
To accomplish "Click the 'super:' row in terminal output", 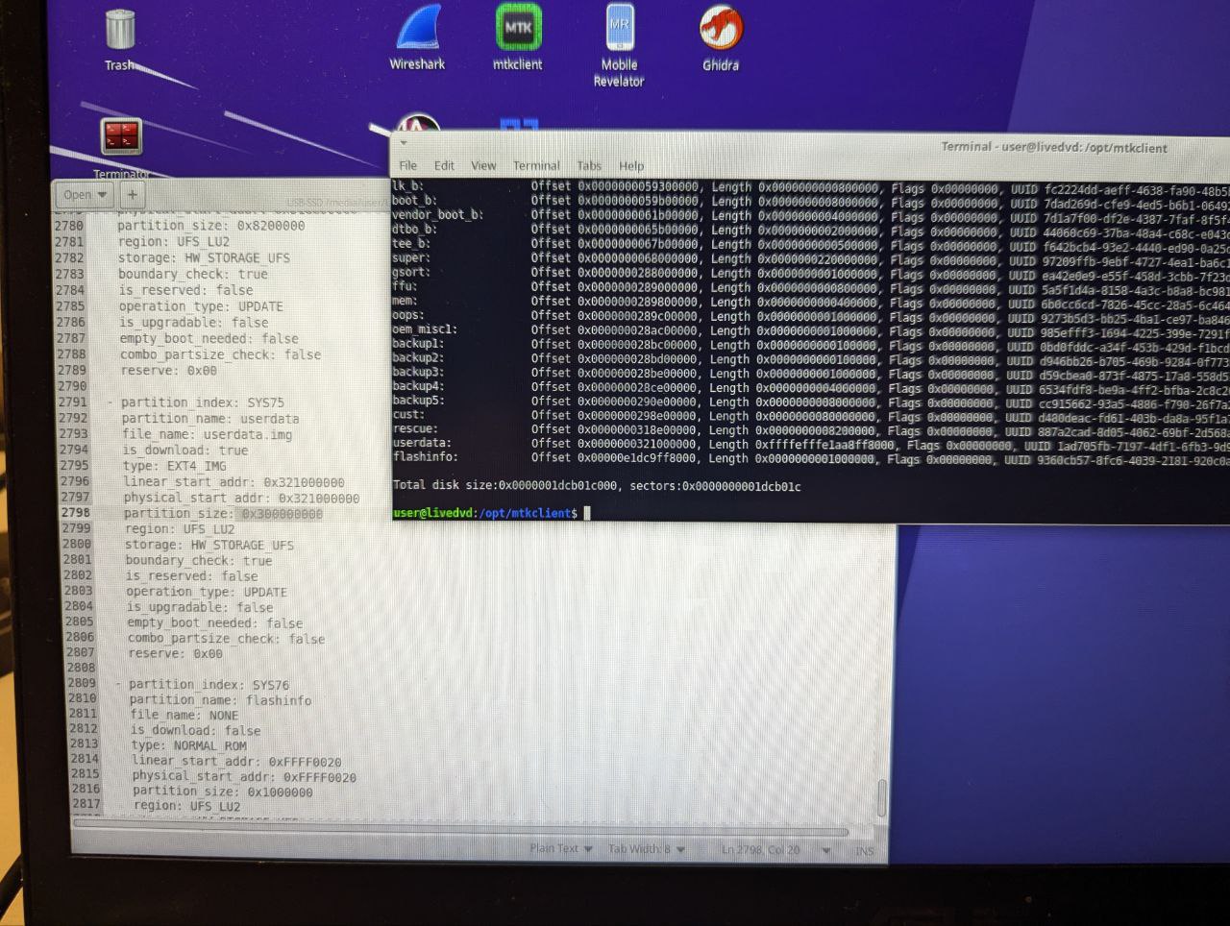I will 810,257.
